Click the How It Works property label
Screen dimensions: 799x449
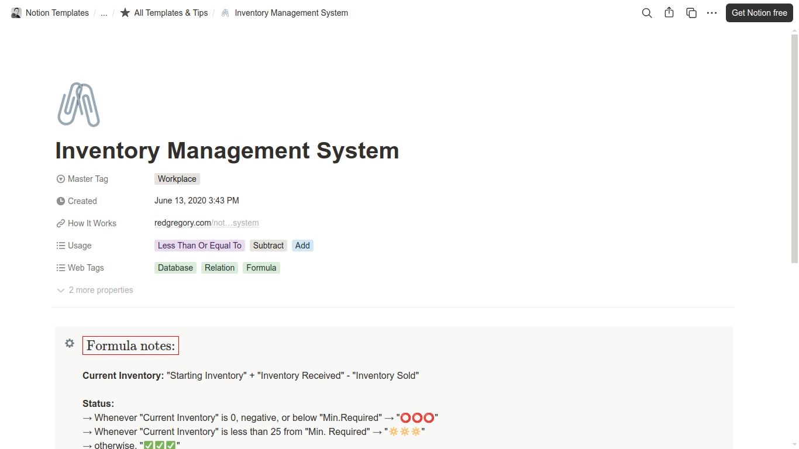(x=92, y=223)
